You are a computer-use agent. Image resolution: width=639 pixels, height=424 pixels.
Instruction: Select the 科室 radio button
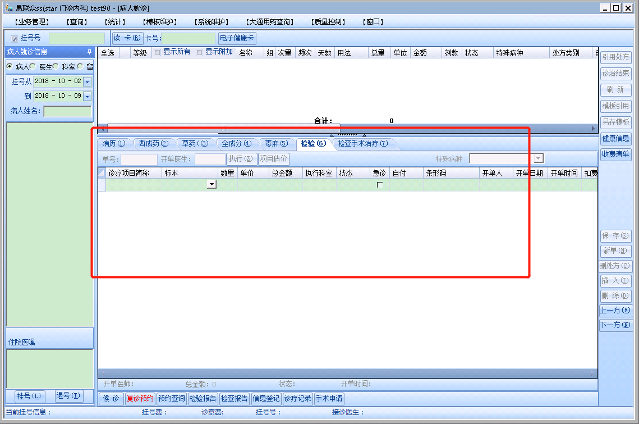[56, 66]
